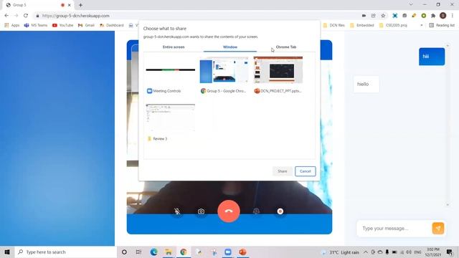Cancel the screen share dialog
The height and width of the screenshot is (258, 459).
point(306,171)
